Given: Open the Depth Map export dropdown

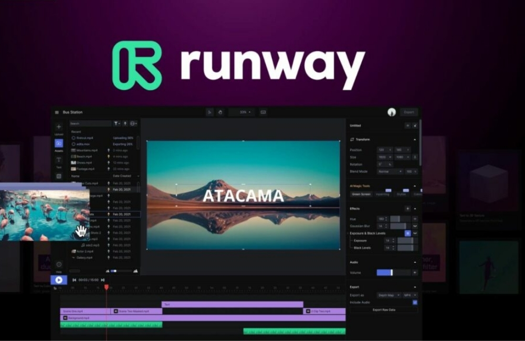Looking at the screenshot, I should click(x=388, y=295).
